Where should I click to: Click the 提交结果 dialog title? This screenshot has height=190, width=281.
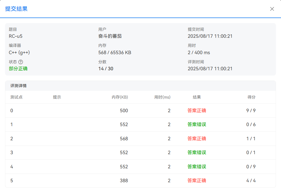click(16, 9)
